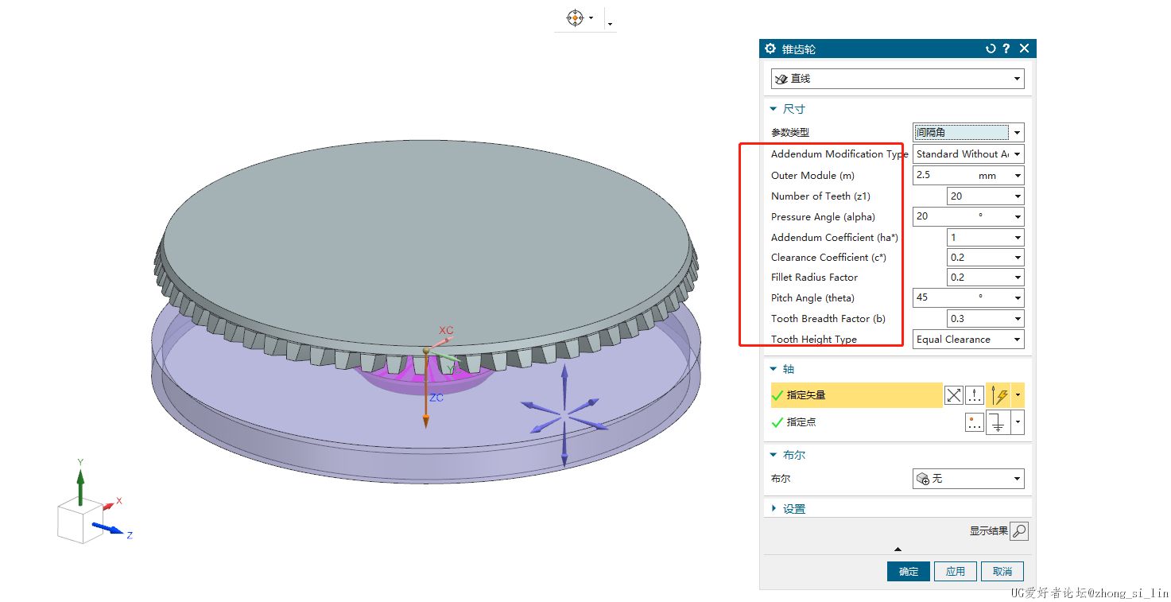Click the 确定 button

909,572
